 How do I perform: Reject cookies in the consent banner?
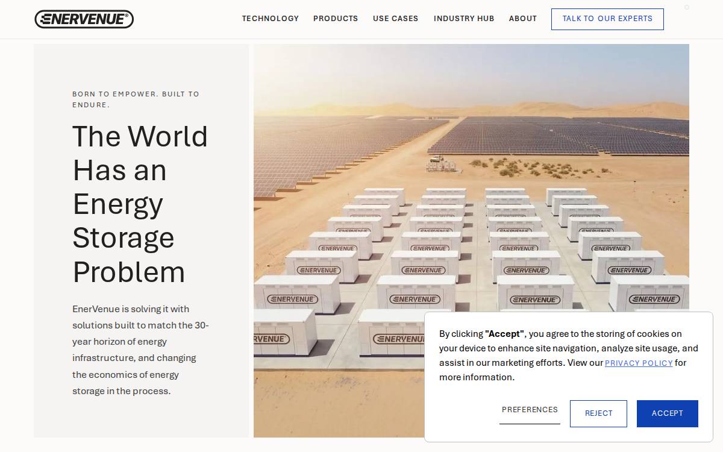598,413
